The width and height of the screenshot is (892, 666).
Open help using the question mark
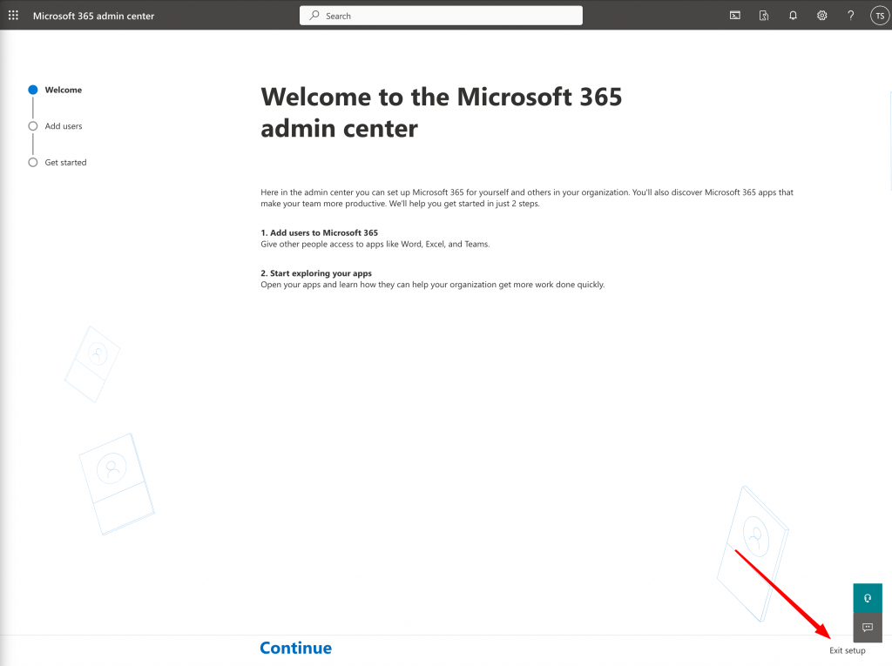850,16
